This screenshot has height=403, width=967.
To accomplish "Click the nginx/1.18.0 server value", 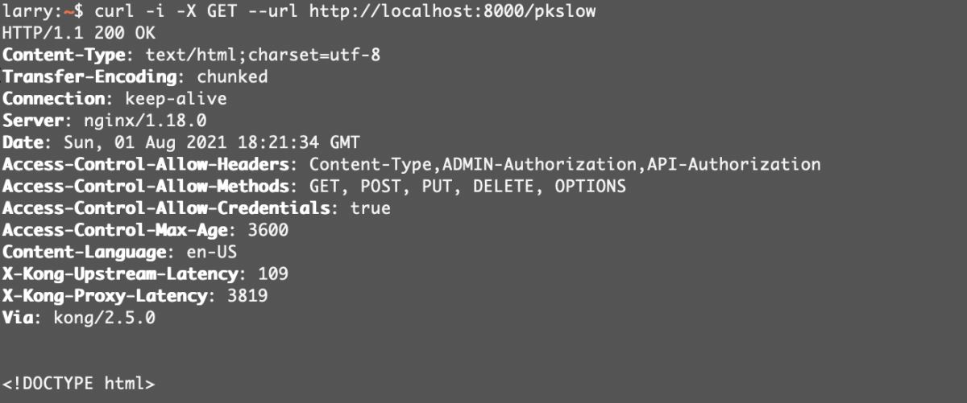I will coord(145,121).
